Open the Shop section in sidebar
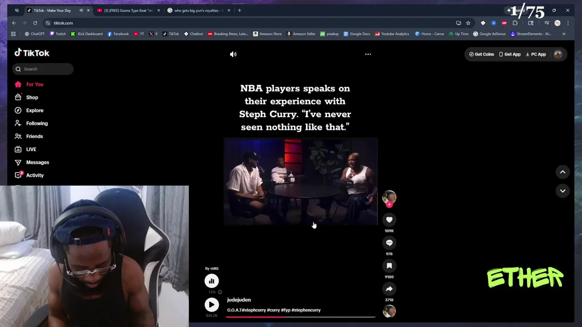 [x=26, y=97]
